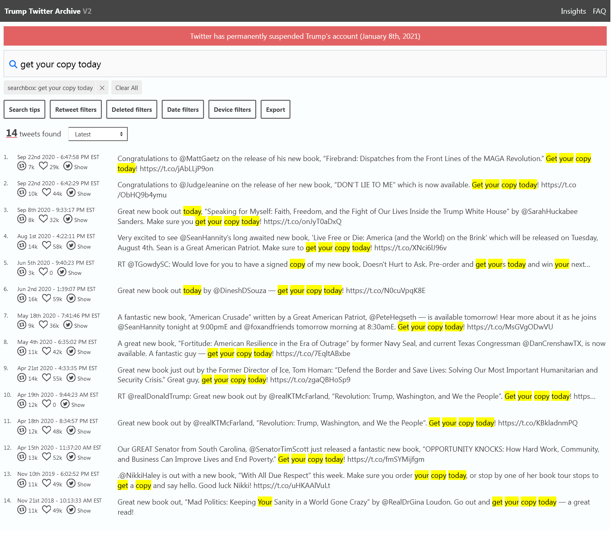Open the FAQ page
Image resolution: width=614 pixels, height=534 pixels.
599,11
